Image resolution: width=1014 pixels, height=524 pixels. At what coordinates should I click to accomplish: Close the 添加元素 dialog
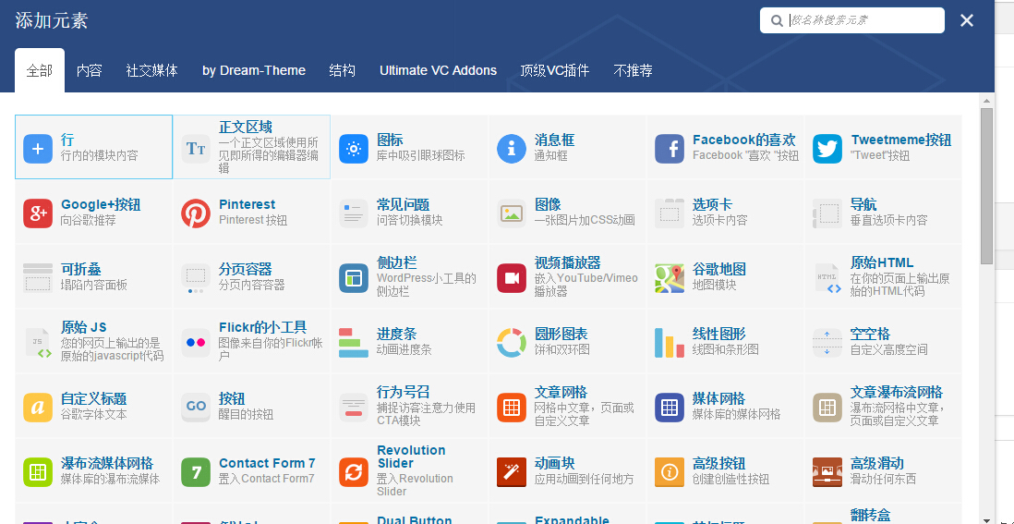pyautogui.click(x=967, y=20)
